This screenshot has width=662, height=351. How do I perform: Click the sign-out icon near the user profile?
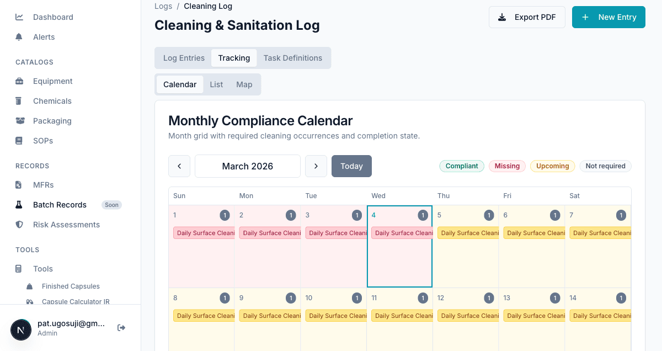(121, 327)
